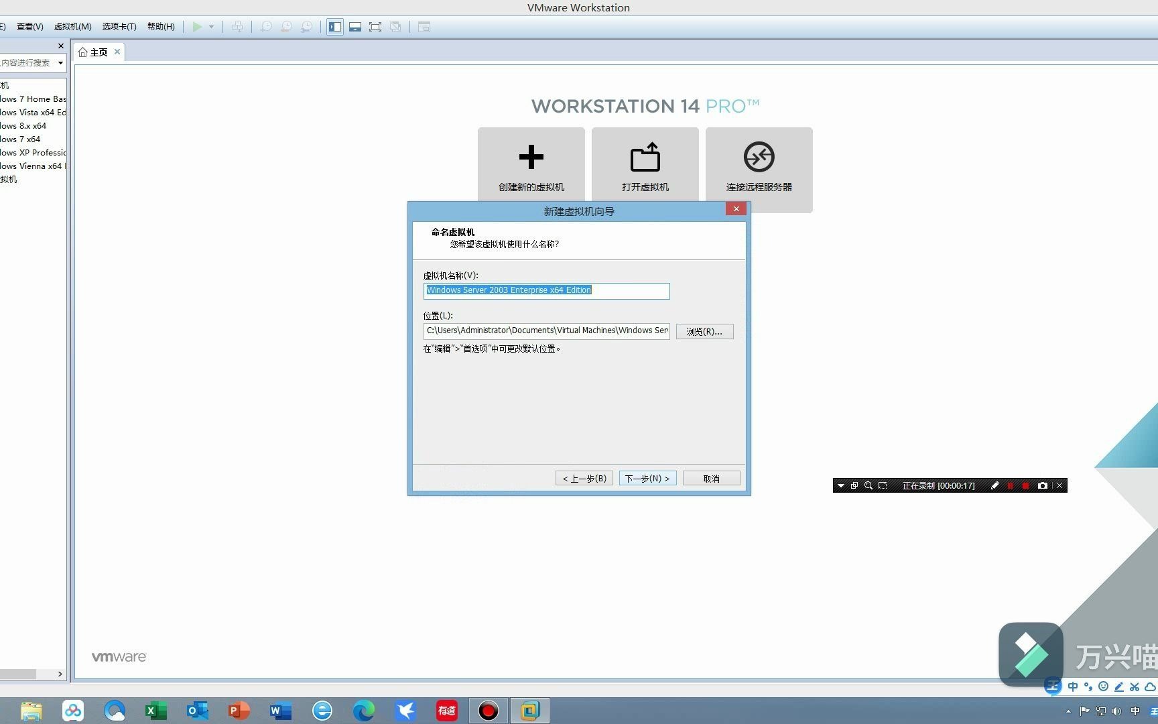Select the Windows XP Professional VM entry

coord(33,152)
